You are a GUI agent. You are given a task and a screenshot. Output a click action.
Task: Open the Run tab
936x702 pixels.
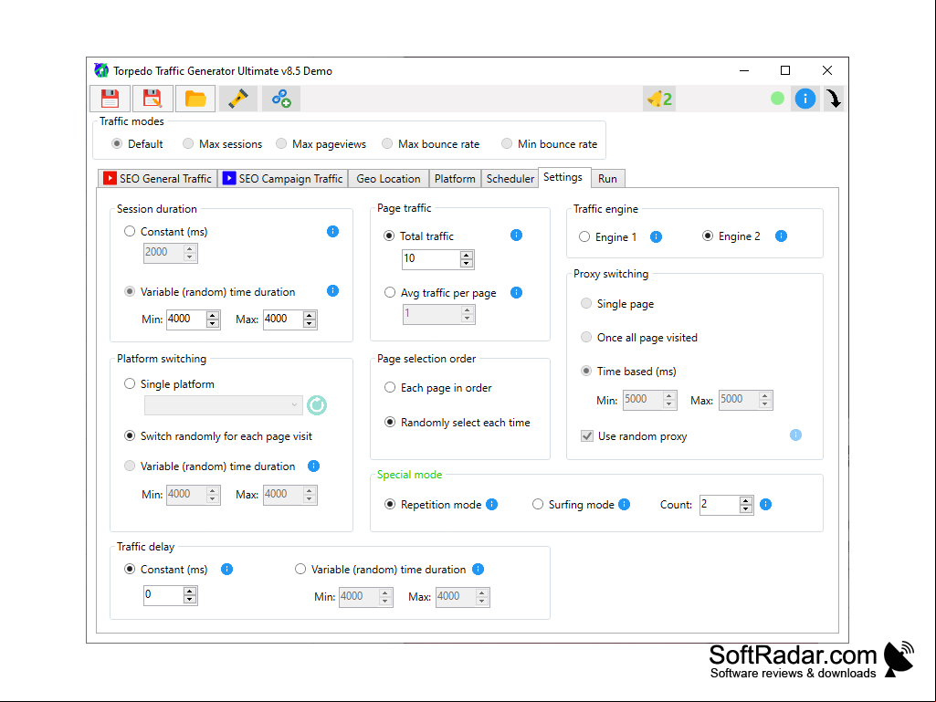point(607,179)
